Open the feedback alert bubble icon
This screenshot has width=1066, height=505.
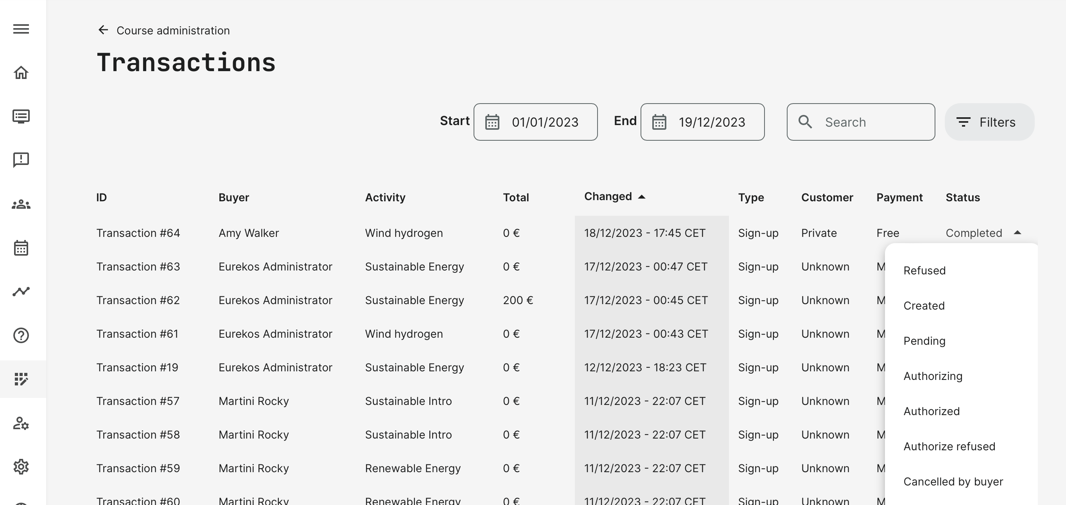pos(21,159)
